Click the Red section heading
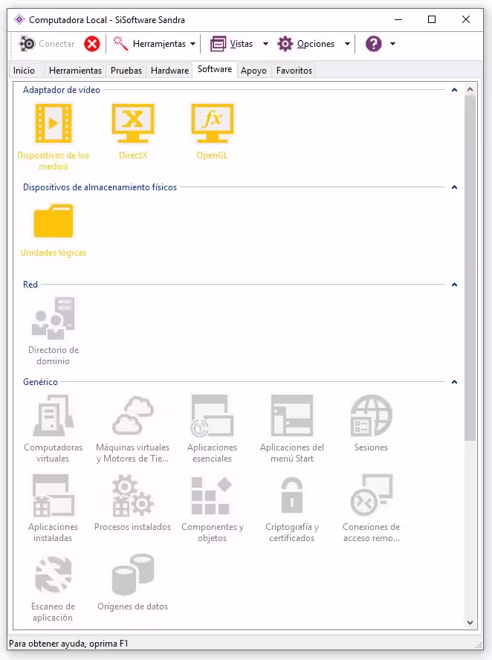This screenshot has height=660, width=492. tap(30, 285)
